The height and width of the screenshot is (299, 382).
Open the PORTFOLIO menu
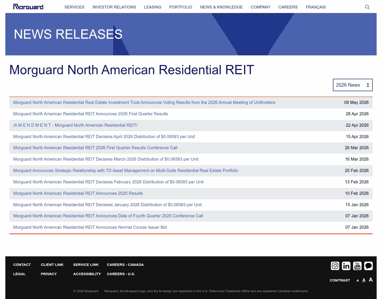181,7
